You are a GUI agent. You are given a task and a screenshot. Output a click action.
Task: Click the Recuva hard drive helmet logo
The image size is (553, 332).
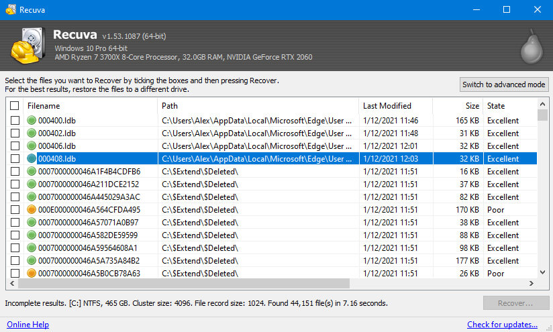28,46
